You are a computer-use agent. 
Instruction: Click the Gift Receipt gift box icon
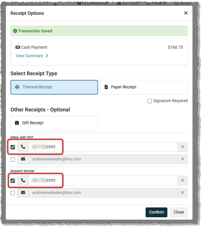click(x=17, y=123)
